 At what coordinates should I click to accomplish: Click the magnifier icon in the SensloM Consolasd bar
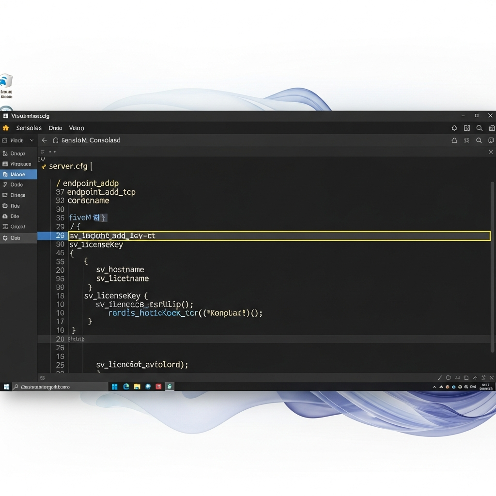click(479, 140)
